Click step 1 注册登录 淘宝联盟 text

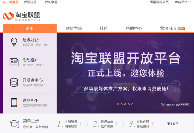(71, 124)
